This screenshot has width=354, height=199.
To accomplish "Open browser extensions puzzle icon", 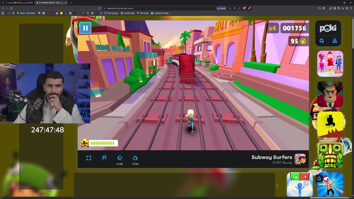I will point(319,8).
